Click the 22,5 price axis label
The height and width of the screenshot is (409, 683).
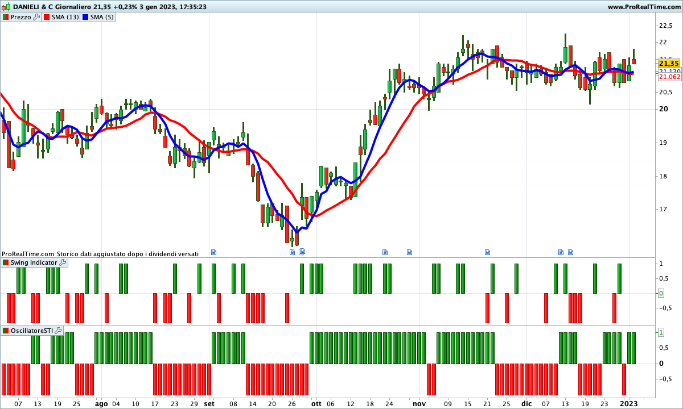click(666, 26)
